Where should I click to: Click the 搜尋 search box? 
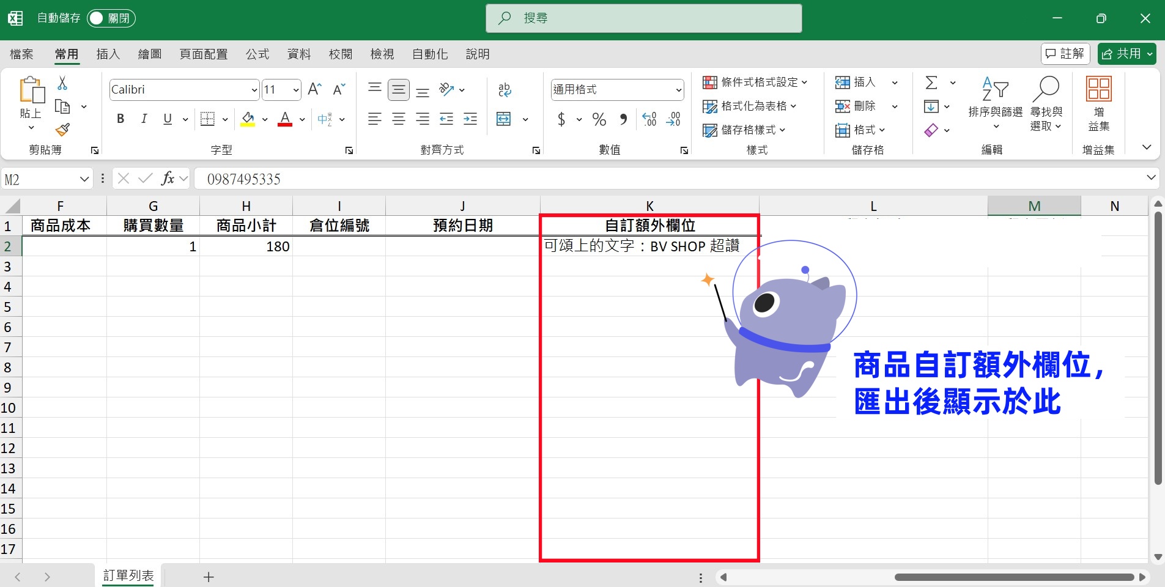(x=644, y=18)
